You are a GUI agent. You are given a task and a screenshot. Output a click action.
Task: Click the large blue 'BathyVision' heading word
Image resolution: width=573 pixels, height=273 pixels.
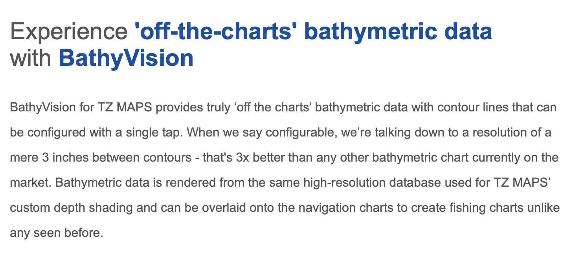pyautogui.click(x=126, y=58)
